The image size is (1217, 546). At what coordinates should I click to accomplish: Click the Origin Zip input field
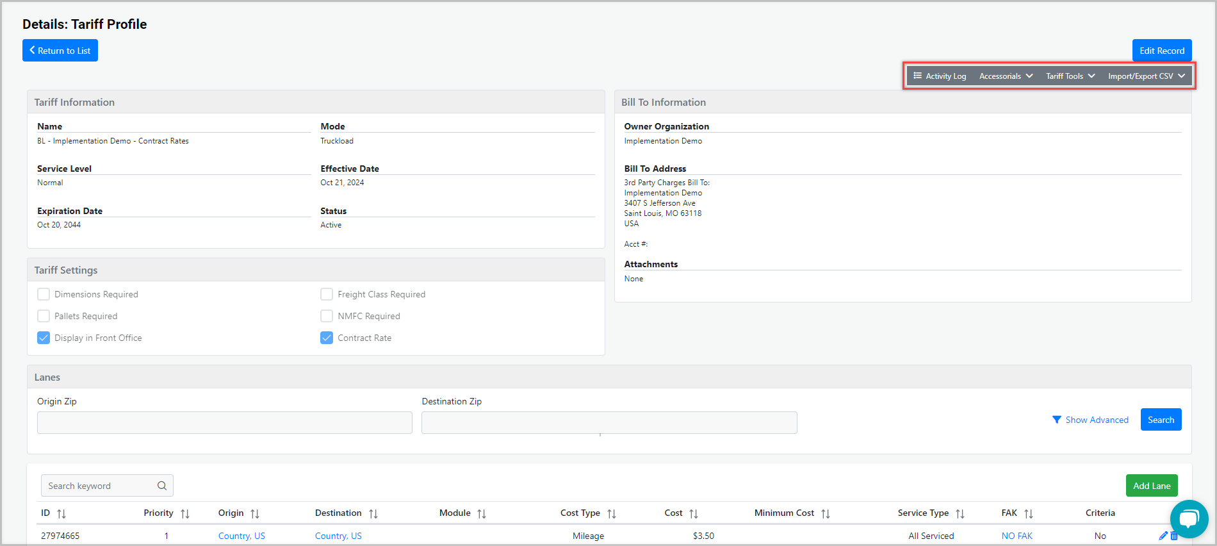(x=224, y=423)
